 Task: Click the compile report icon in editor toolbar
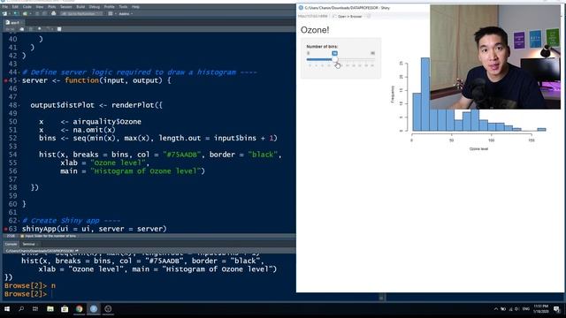59,29
